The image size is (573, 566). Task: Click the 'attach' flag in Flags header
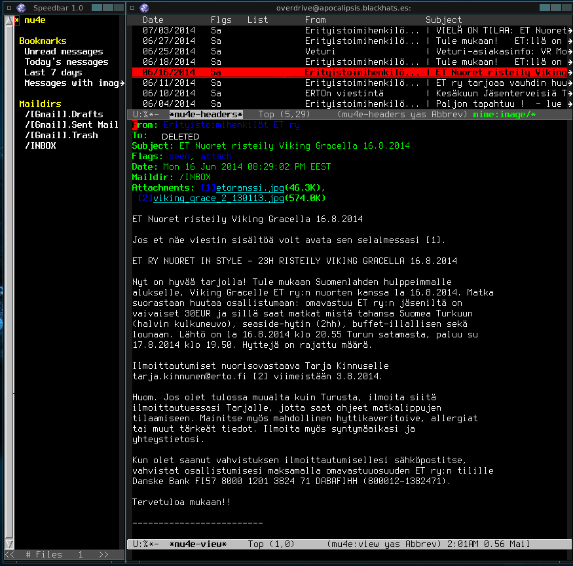point(216,157)
